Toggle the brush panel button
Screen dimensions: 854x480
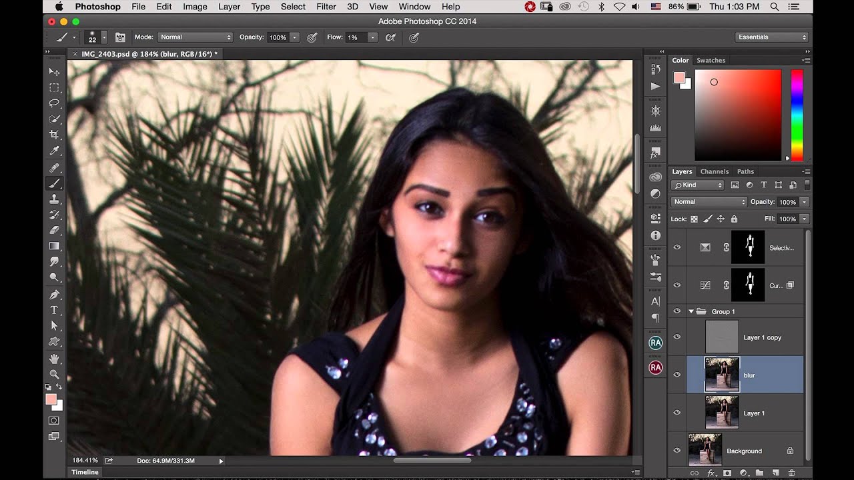[x=120, y=37]
